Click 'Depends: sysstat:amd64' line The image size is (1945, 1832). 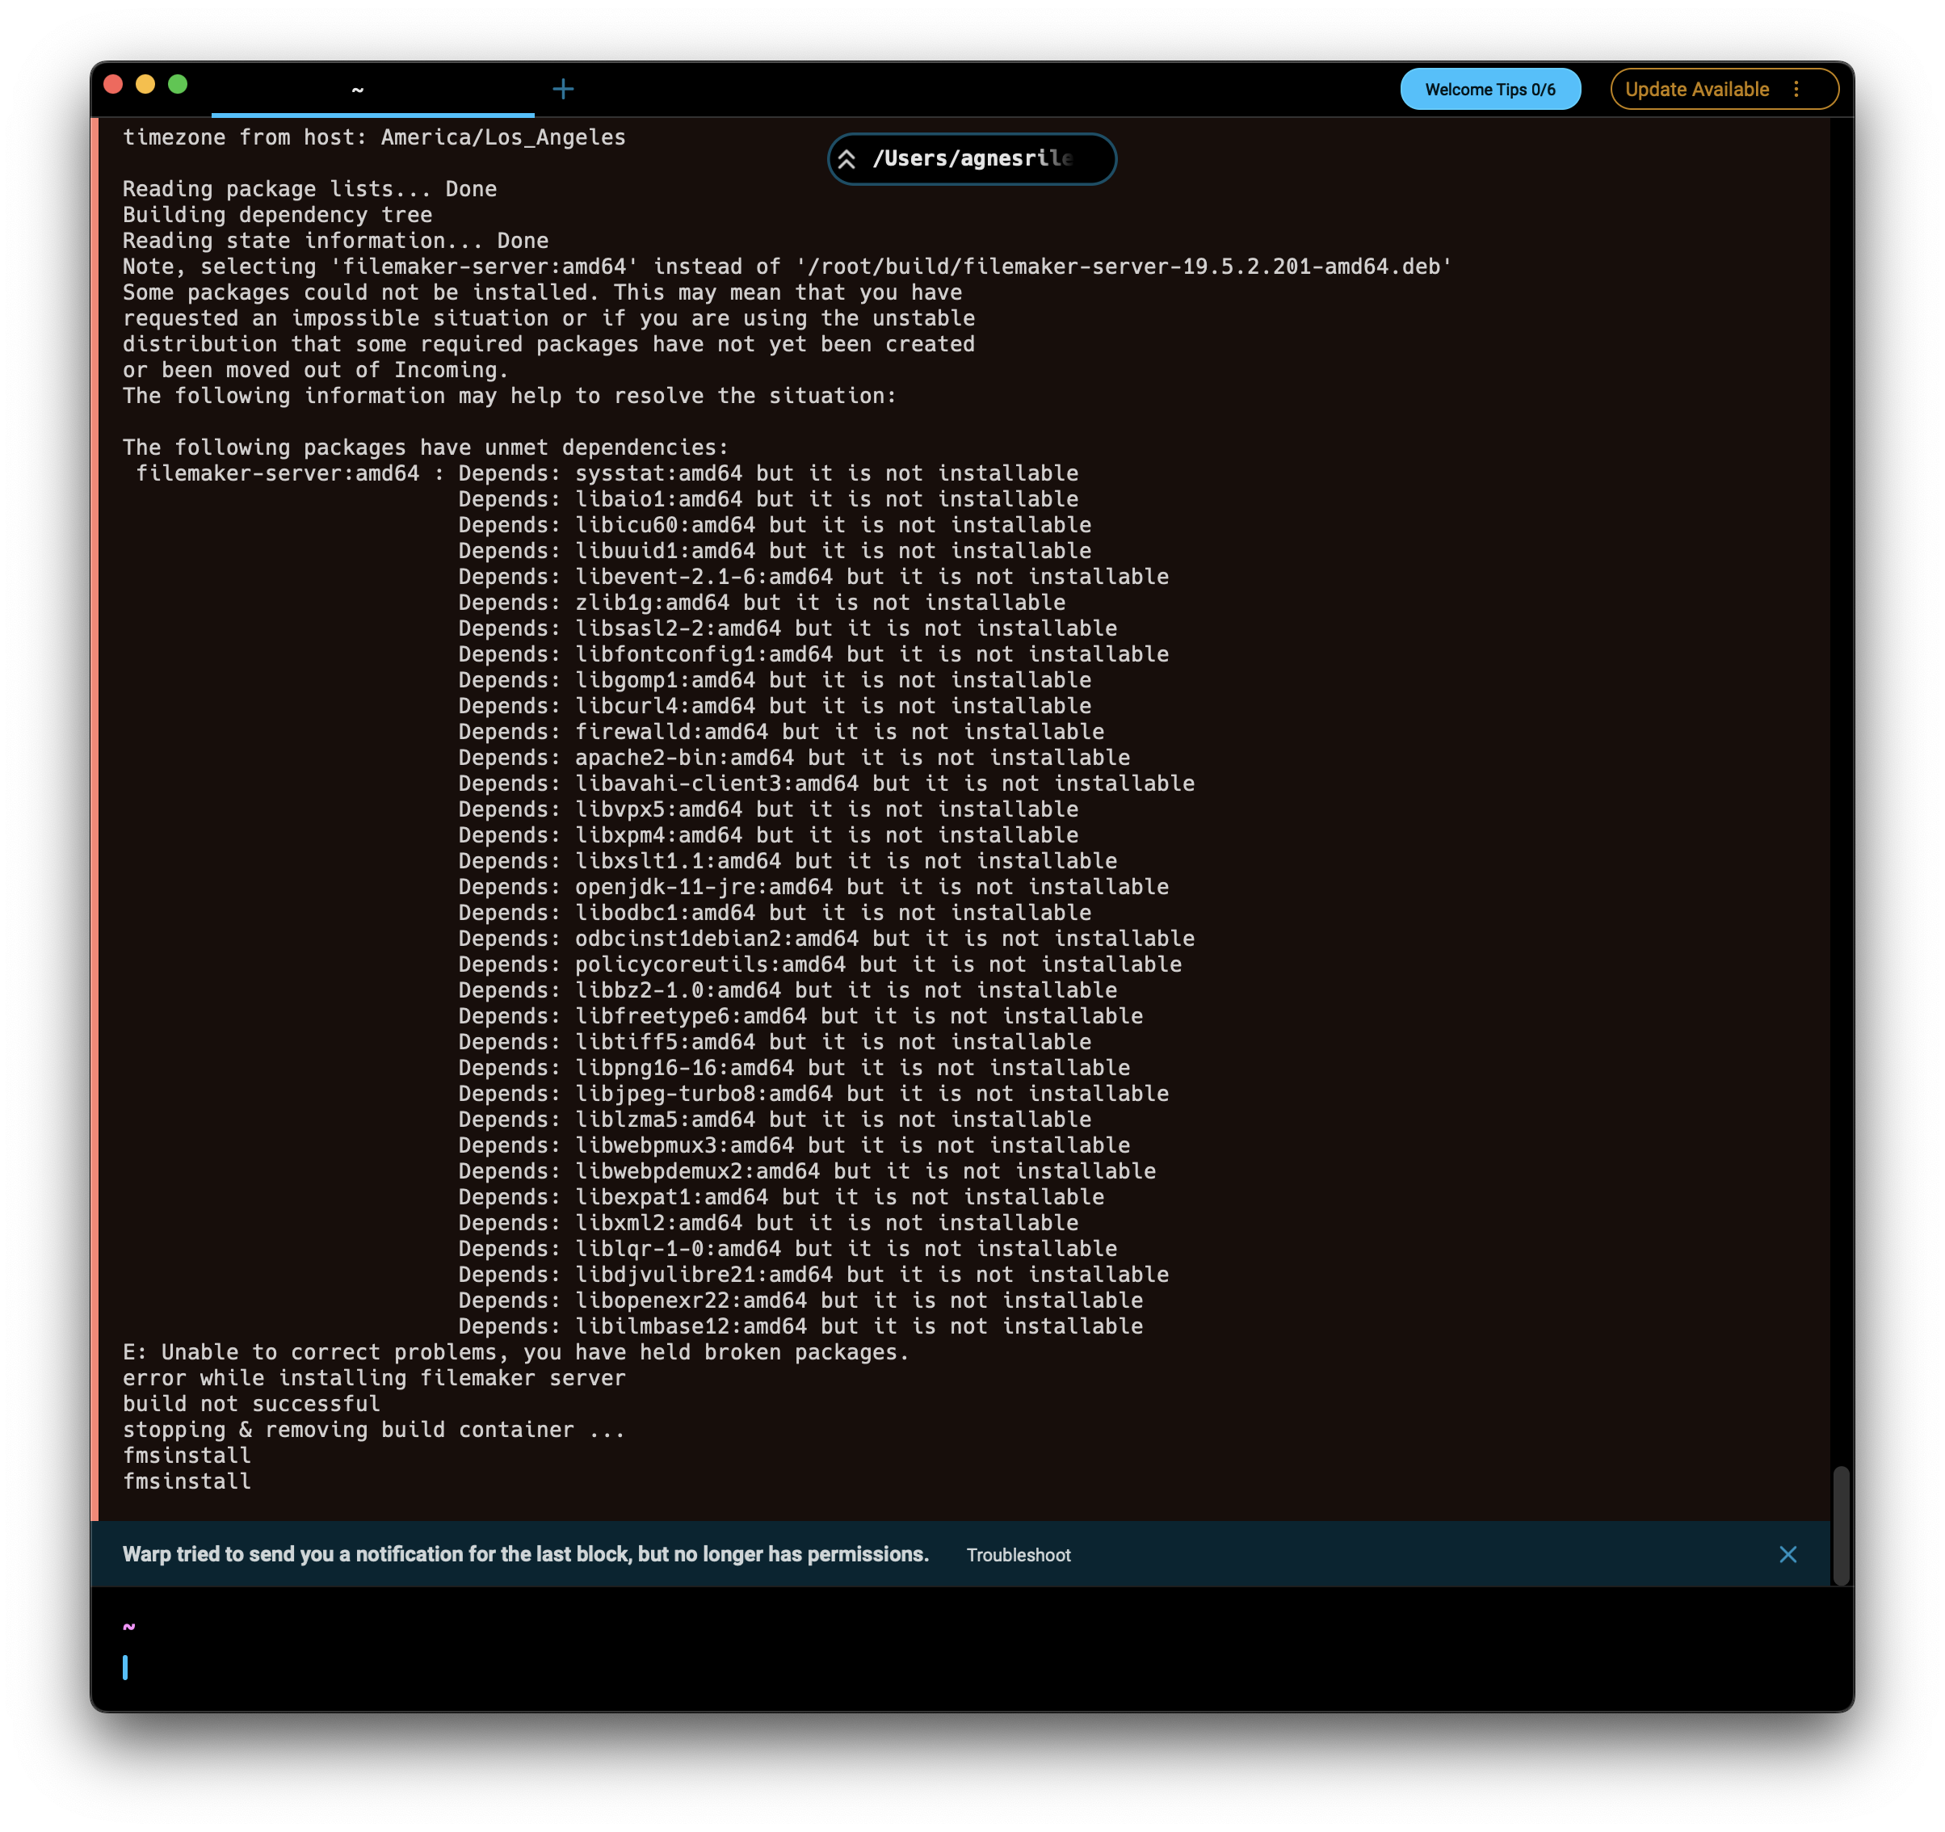pos(768,473)
